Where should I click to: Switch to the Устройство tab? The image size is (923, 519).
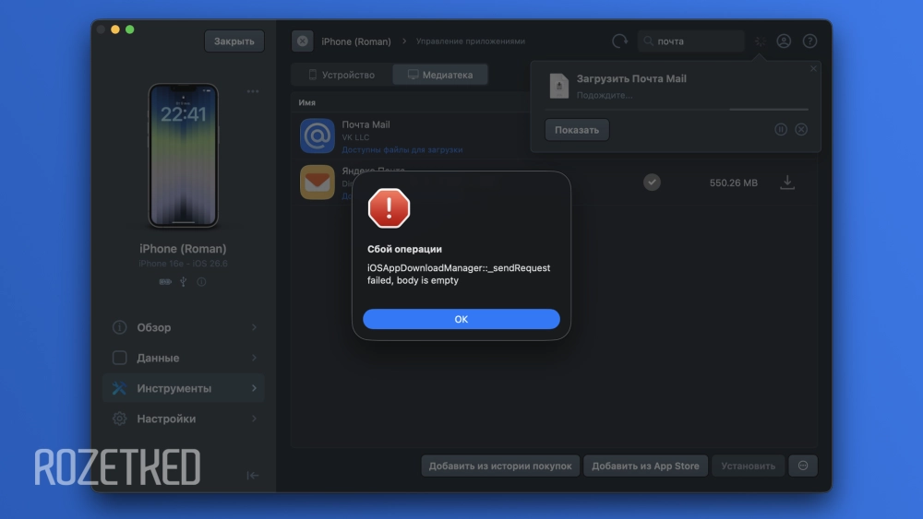(x=342, y=75)
